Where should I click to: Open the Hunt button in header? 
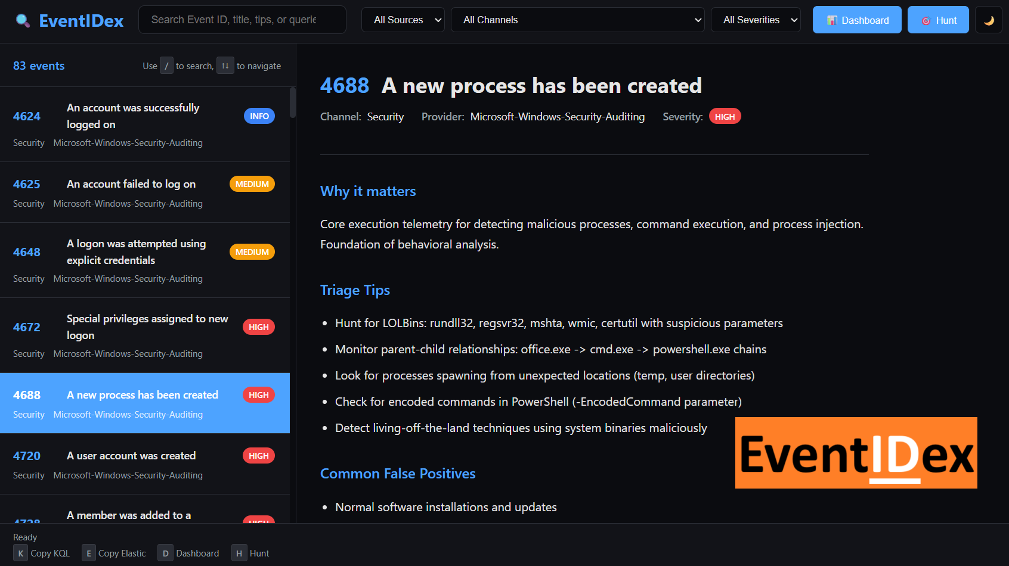[938, 20]
